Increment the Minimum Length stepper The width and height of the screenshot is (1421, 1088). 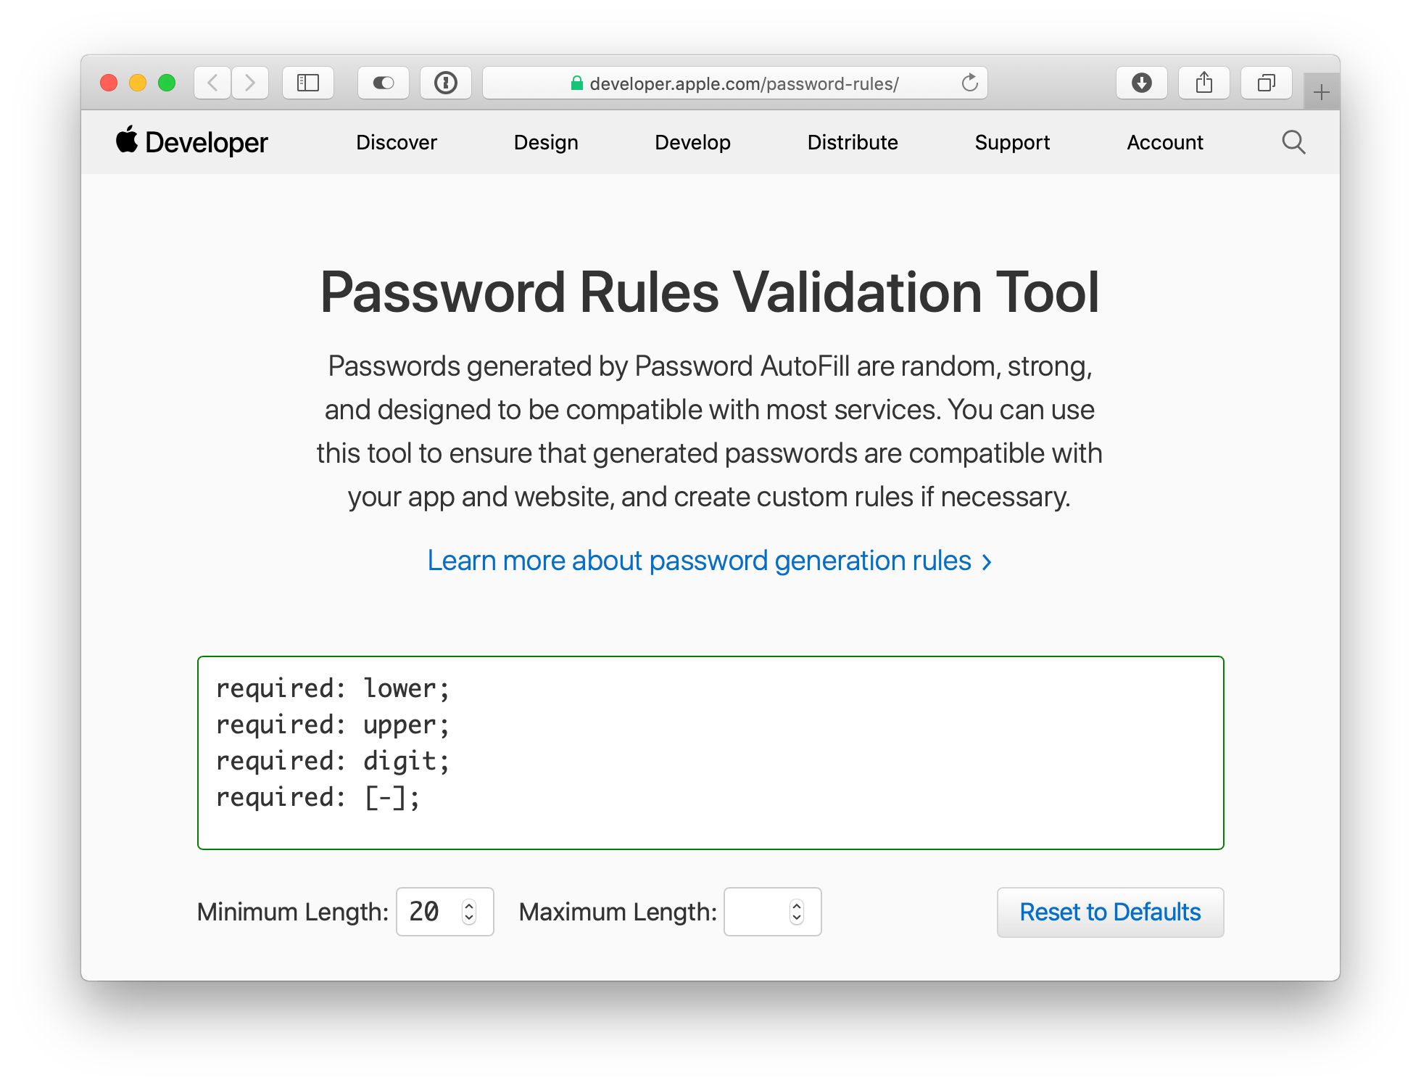click(x=470, y=905)
